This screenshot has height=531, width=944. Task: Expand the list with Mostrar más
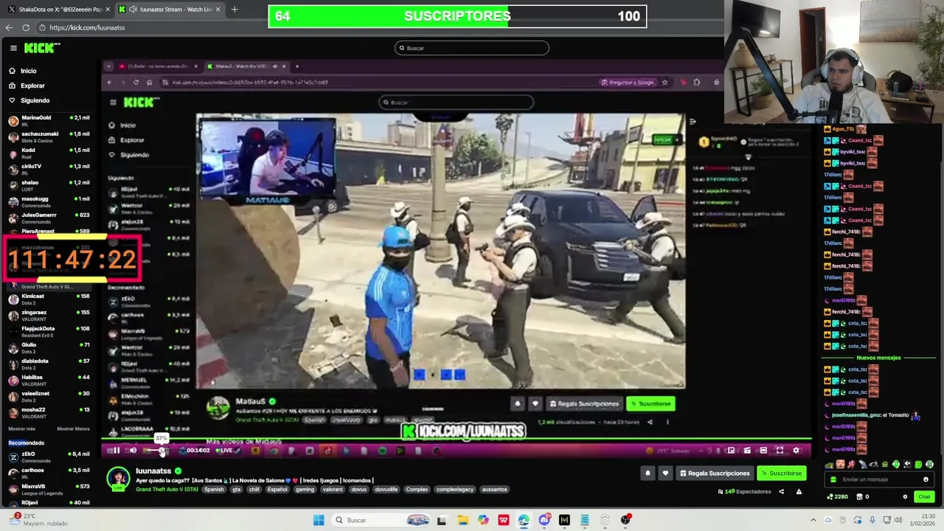click(21, 428)
